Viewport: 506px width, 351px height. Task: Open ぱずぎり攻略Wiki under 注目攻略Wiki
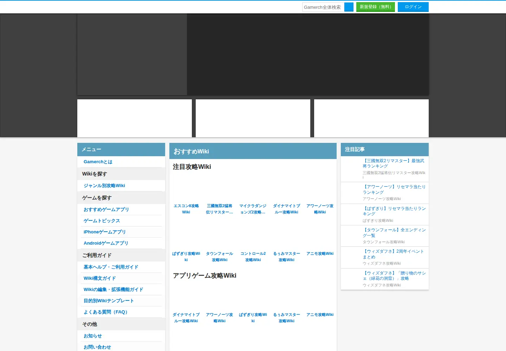coord(186,257)
